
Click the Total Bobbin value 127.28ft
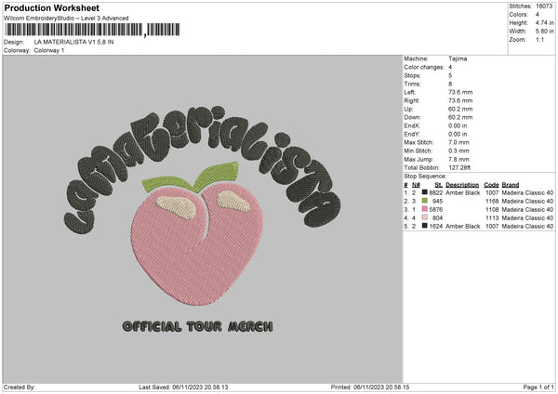459,167
